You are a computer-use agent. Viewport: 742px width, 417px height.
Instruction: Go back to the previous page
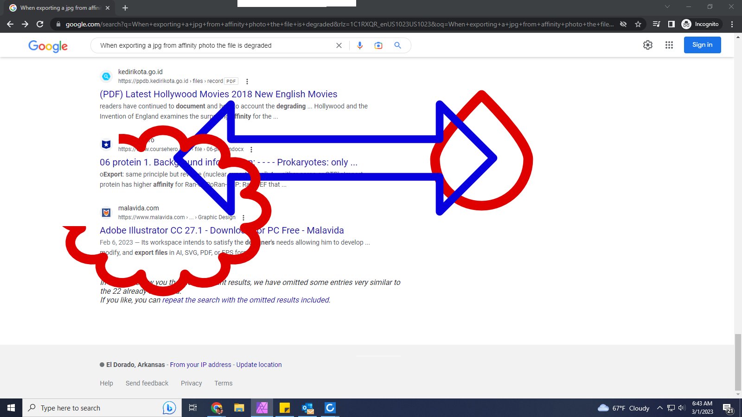[10, 24]
